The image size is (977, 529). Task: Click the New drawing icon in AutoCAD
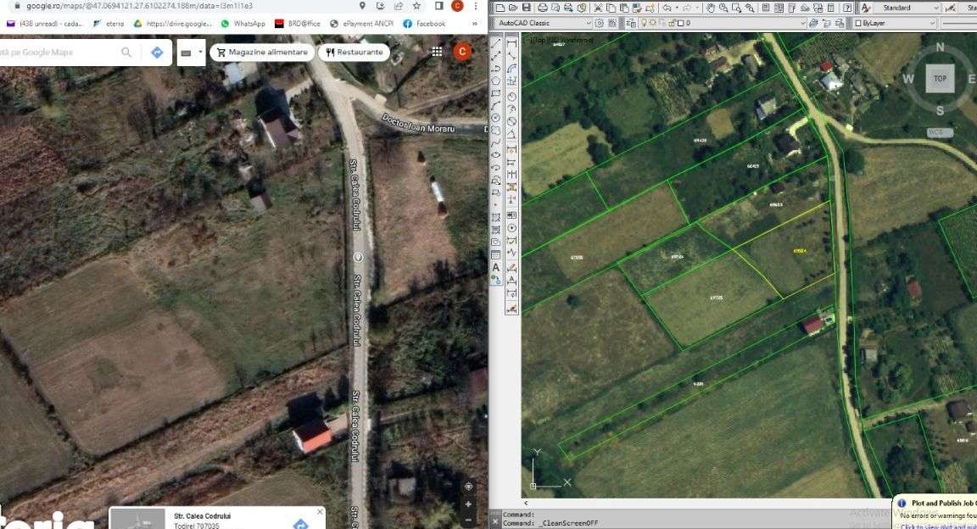(500, 8)
